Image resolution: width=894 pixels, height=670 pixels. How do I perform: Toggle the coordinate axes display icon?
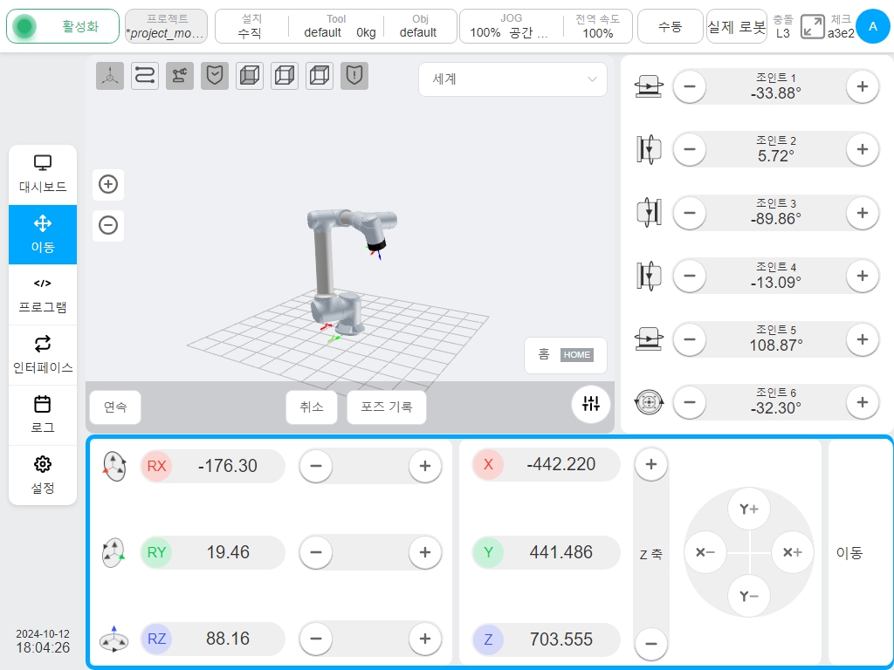tap(110, 76)
